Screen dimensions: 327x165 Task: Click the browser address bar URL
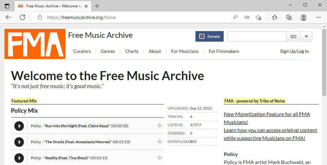82,17
